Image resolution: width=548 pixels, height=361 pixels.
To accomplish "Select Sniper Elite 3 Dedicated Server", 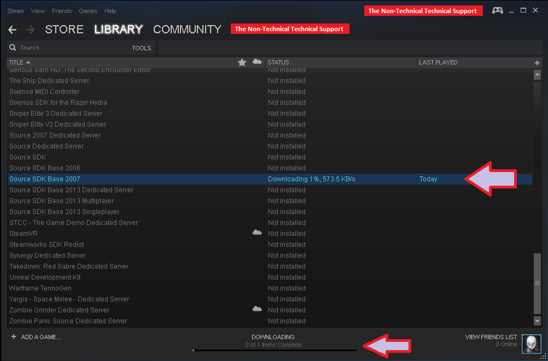I will coord(56,114).
